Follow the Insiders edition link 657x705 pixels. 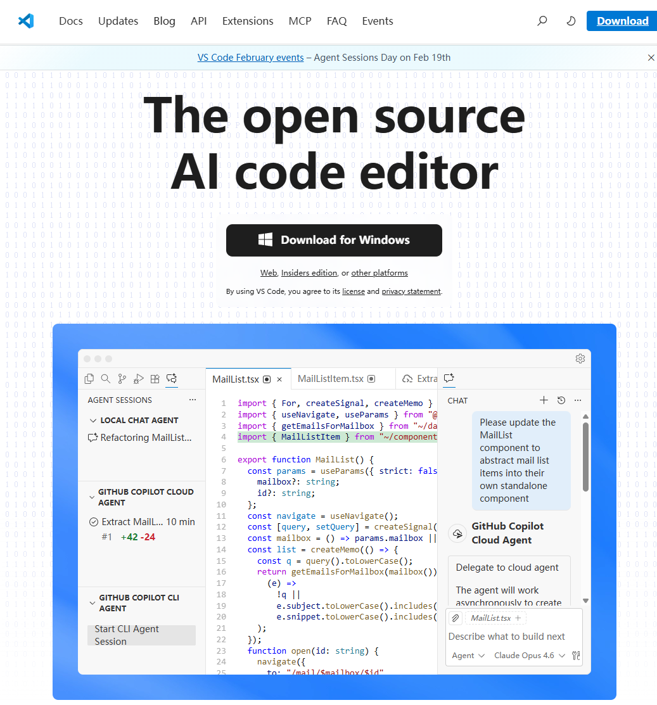tap(309, 273)
